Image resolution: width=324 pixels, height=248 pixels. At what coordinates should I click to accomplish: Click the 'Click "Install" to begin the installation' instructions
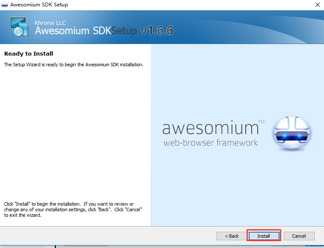click(x=73, y=210)
